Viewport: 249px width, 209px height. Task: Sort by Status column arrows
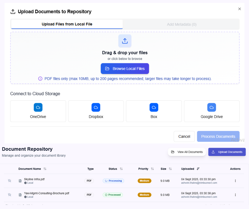121,169
